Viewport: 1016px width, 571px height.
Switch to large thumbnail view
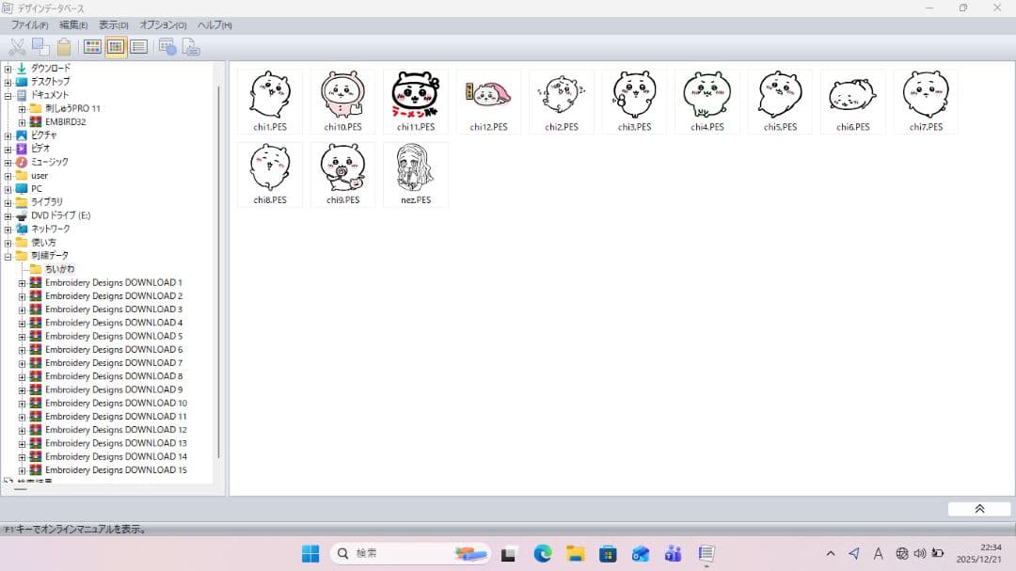click(93, 47)
